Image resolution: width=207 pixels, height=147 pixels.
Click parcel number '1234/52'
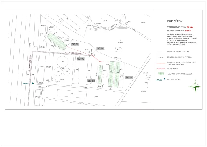click(42, 67)
